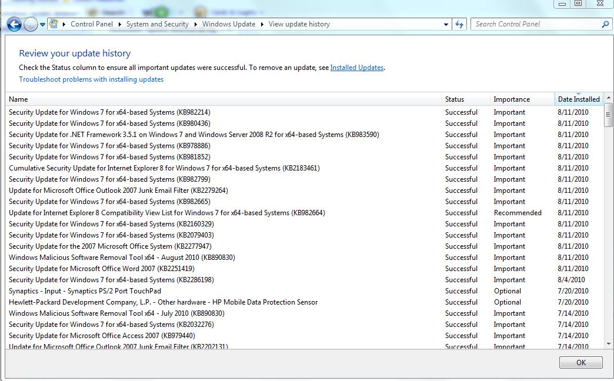Expand arrow after System and Security breadcrumb

pyautogui.click(x=195, y=24)
